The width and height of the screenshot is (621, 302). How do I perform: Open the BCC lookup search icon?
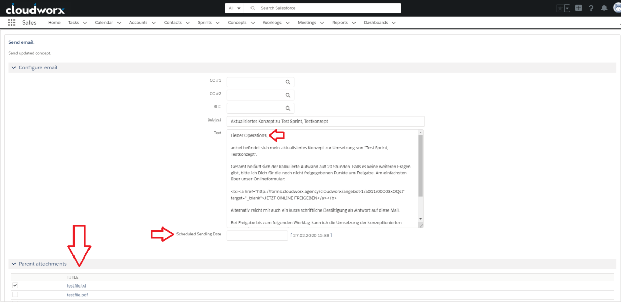288,108
